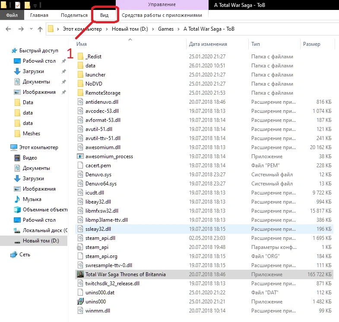
Task: Select Total War Saga Thrones of Britannia icon
Action: coord(80,274)
